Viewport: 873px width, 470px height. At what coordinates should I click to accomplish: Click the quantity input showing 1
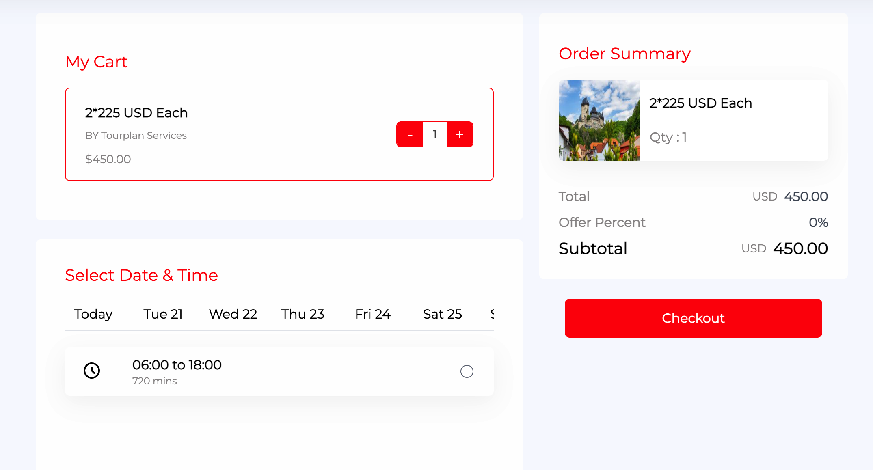pyautogui.click(x=434, y=134)
